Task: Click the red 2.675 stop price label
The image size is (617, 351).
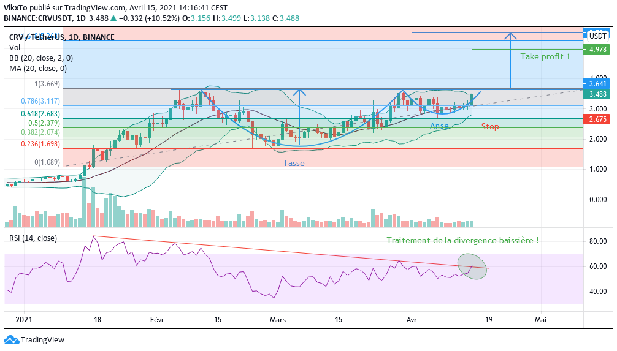Action: (x=597, y=119)
